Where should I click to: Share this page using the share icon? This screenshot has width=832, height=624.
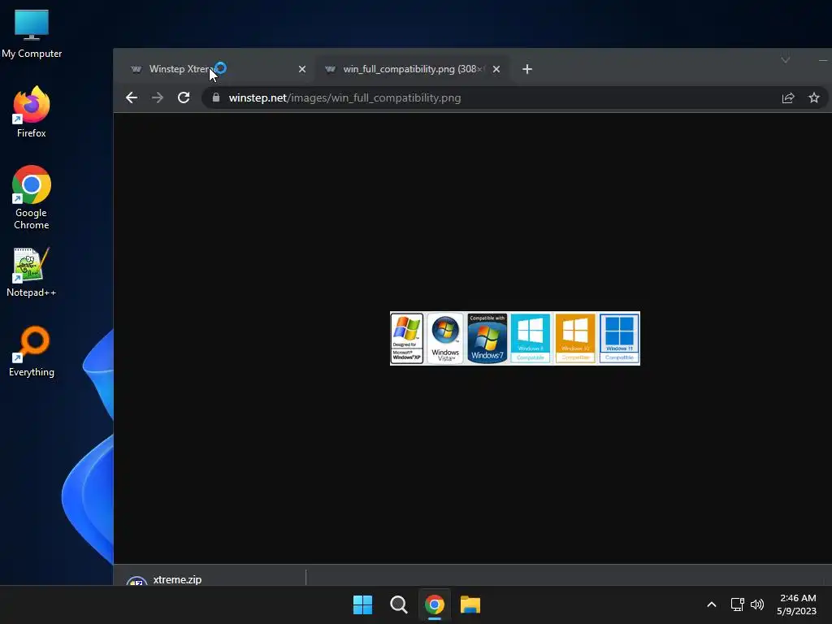[788, 97]
